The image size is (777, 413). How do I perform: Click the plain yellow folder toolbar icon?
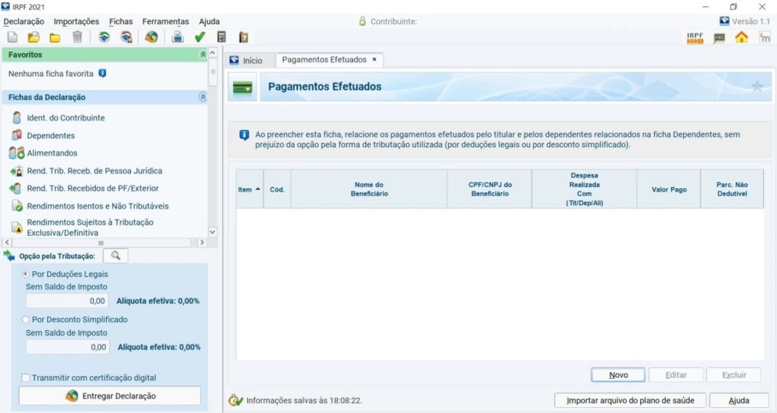55,38
